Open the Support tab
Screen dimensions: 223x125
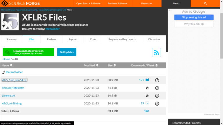click(73, 39)
